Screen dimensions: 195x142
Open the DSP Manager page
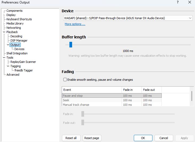pyautogui.click(x=19, y=40)
